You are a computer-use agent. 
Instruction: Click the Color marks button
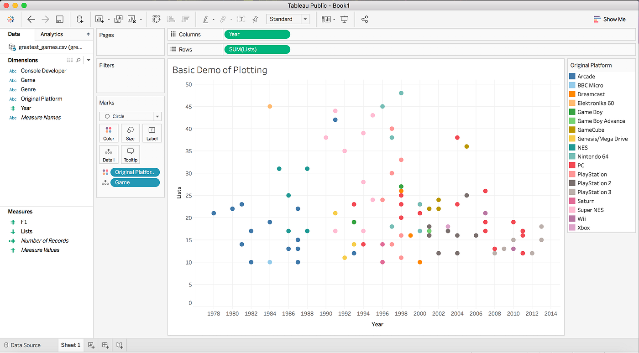[109, 133]
